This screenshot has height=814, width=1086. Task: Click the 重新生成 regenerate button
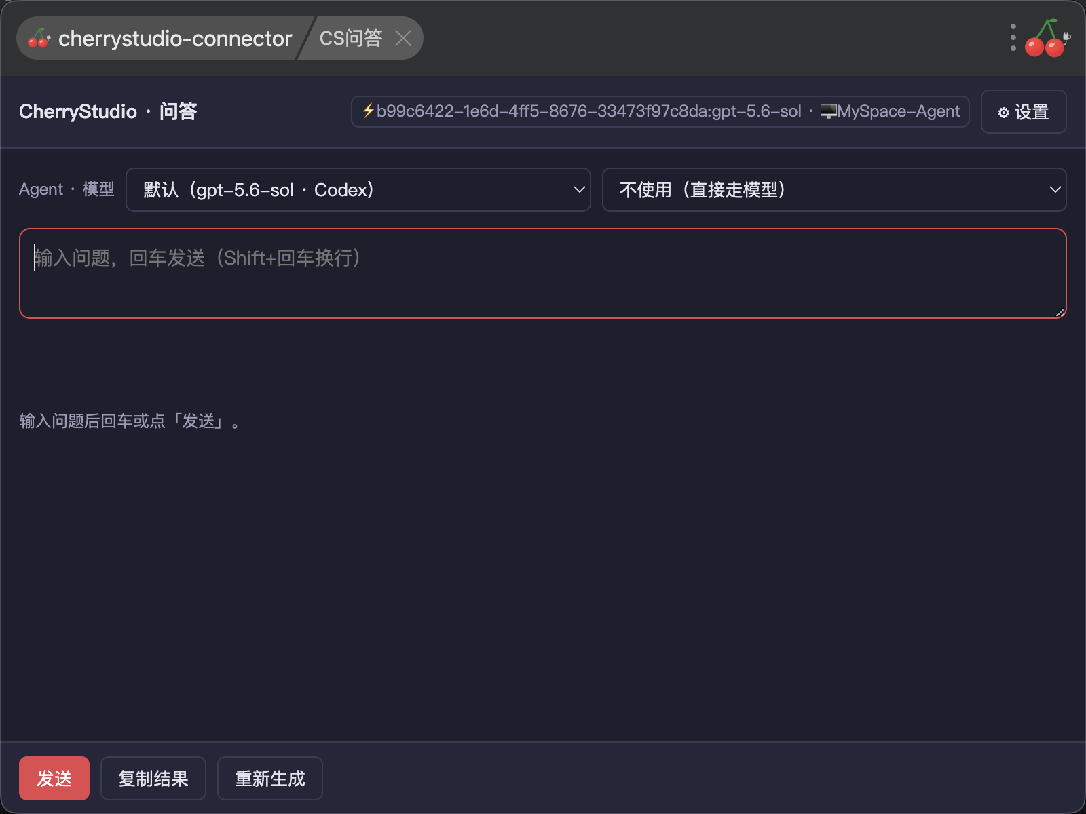coord(270,778)
